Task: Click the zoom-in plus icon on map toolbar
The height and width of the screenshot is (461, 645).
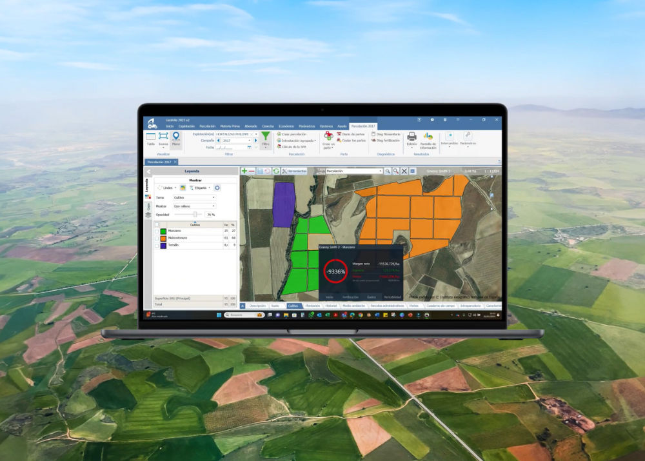Action: [244, 171]
